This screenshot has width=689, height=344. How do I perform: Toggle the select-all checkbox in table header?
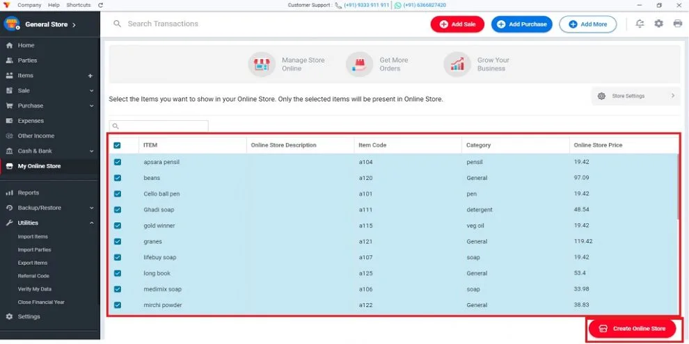pos(118,145)
